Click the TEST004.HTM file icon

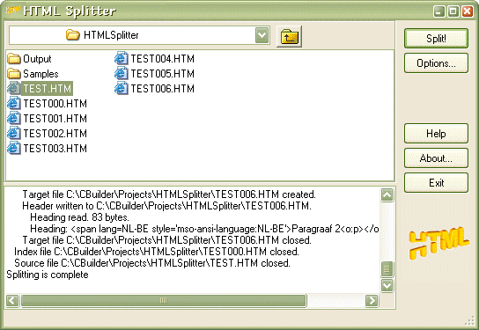click(x=122, y=58)
